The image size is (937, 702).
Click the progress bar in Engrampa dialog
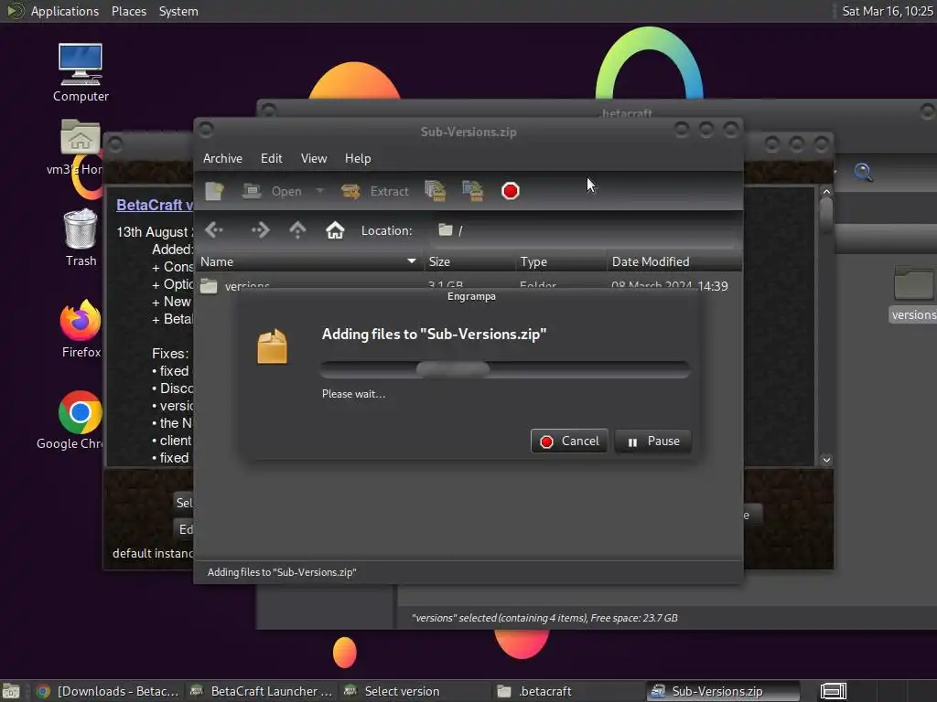point(505,369)
